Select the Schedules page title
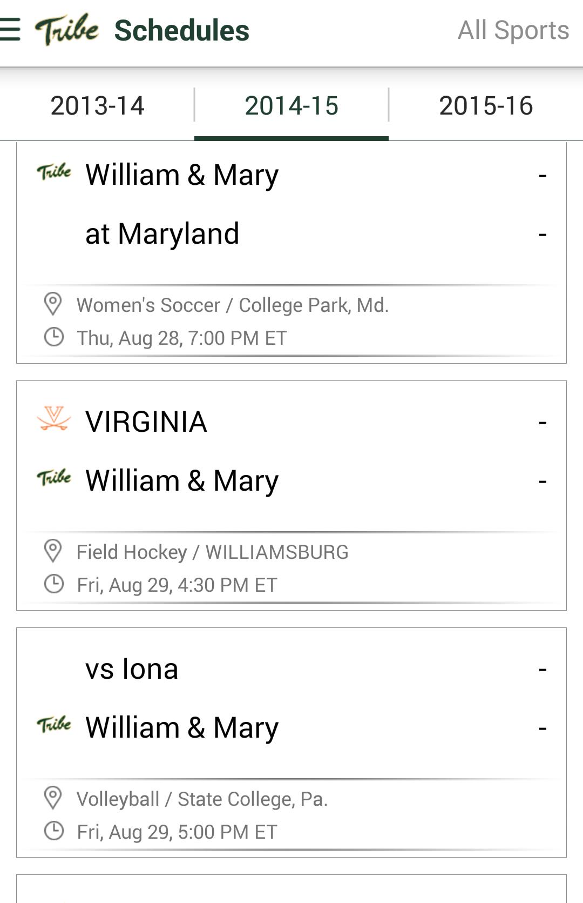The image size is (583, 903). tap(181, 30)
